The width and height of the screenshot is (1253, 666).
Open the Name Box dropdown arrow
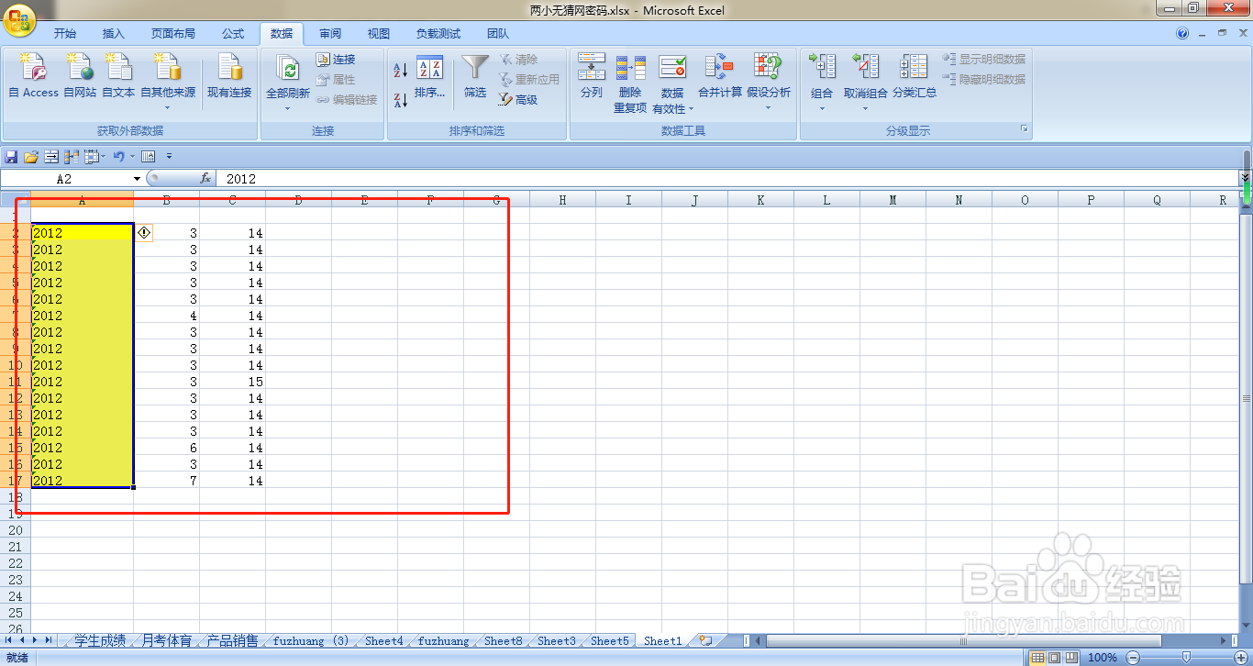(138, 179)
